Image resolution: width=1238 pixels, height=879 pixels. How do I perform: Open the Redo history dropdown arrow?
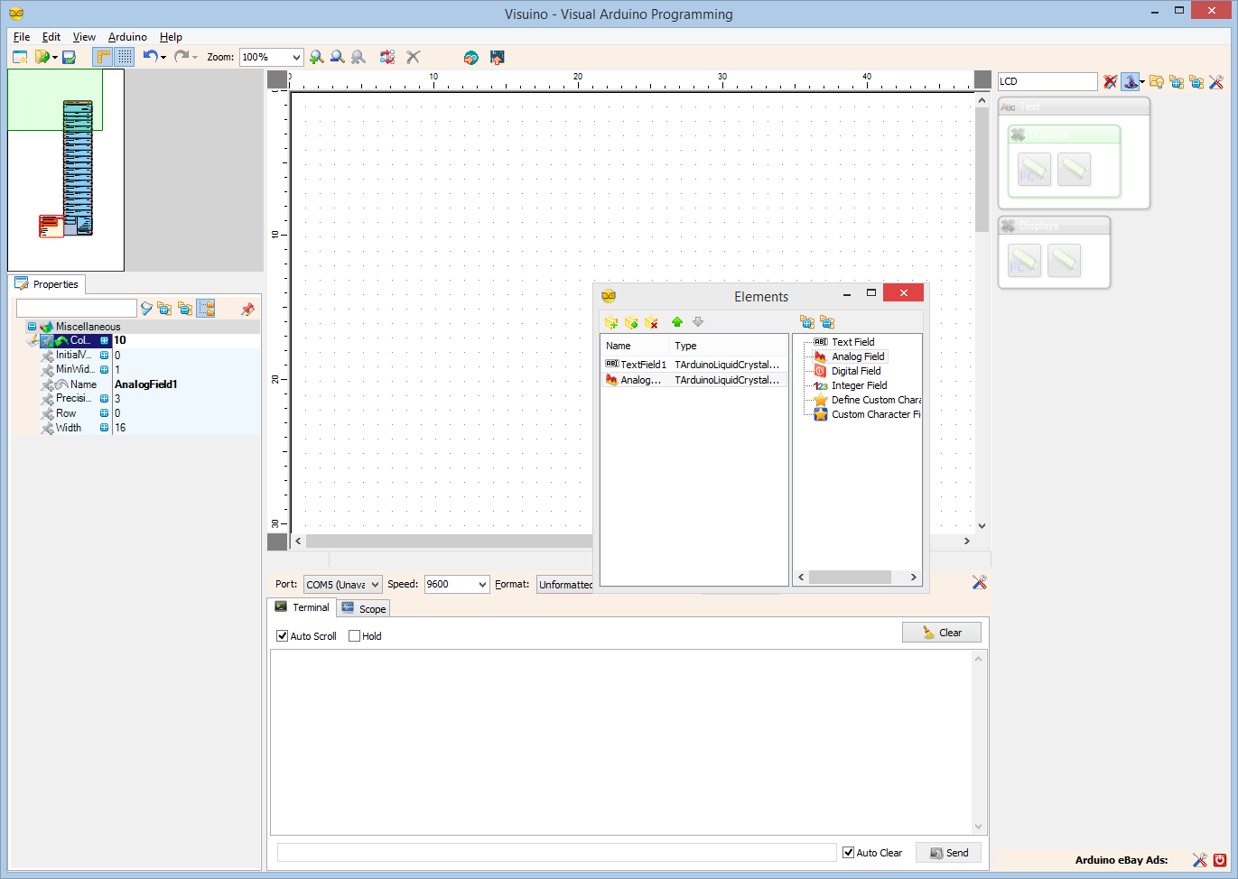(x=195, y=58)
